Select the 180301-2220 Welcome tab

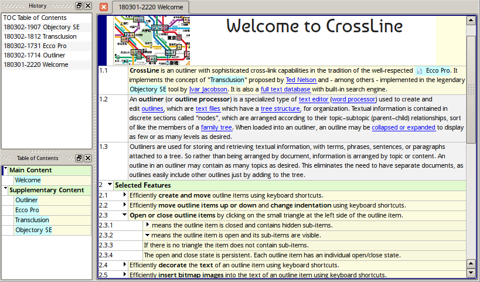[x=151, y=7]
